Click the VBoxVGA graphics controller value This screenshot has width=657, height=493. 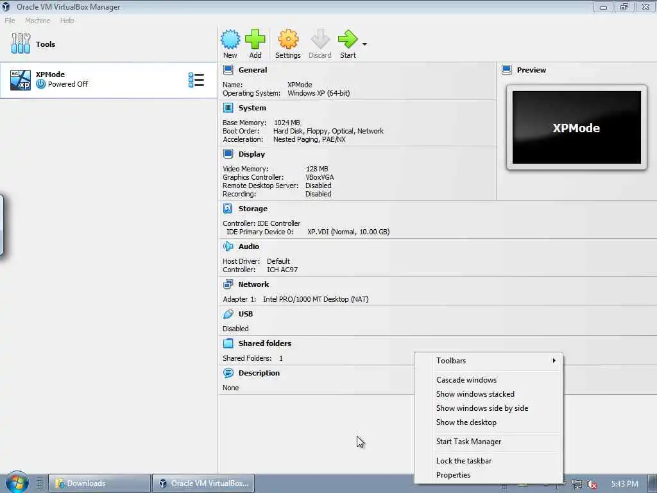(x=320, y=177)
